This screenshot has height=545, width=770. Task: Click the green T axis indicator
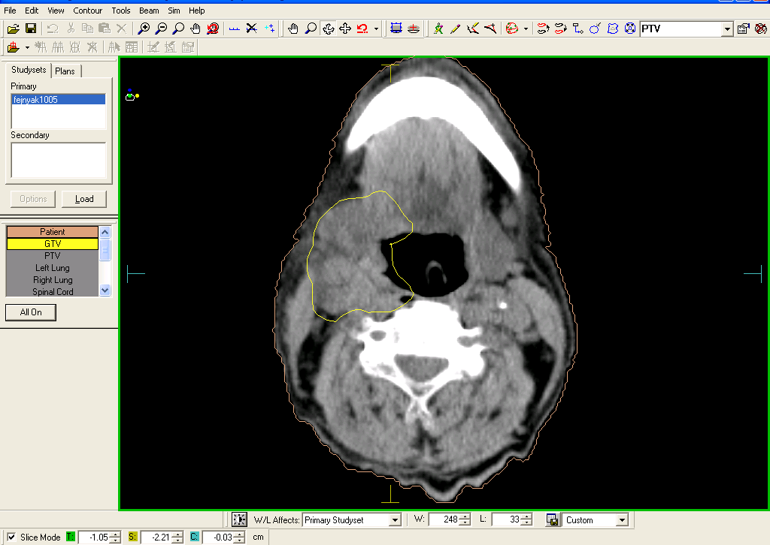tap(70, 537)
